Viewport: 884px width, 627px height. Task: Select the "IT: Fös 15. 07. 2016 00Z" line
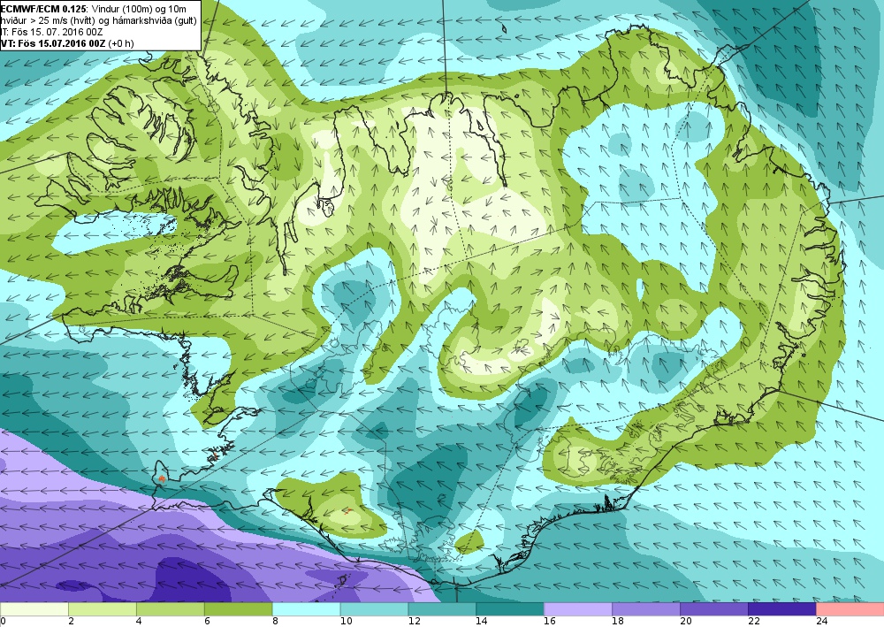tap(51, 32)
